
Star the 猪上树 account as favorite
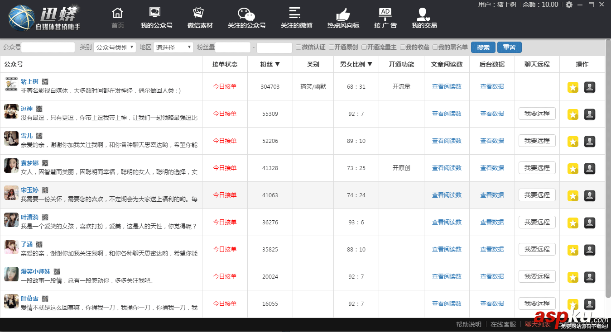[573, 87]
